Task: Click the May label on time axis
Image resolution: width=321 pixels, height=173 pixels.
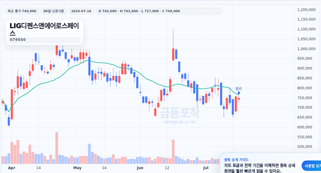Action: (77, 168)
